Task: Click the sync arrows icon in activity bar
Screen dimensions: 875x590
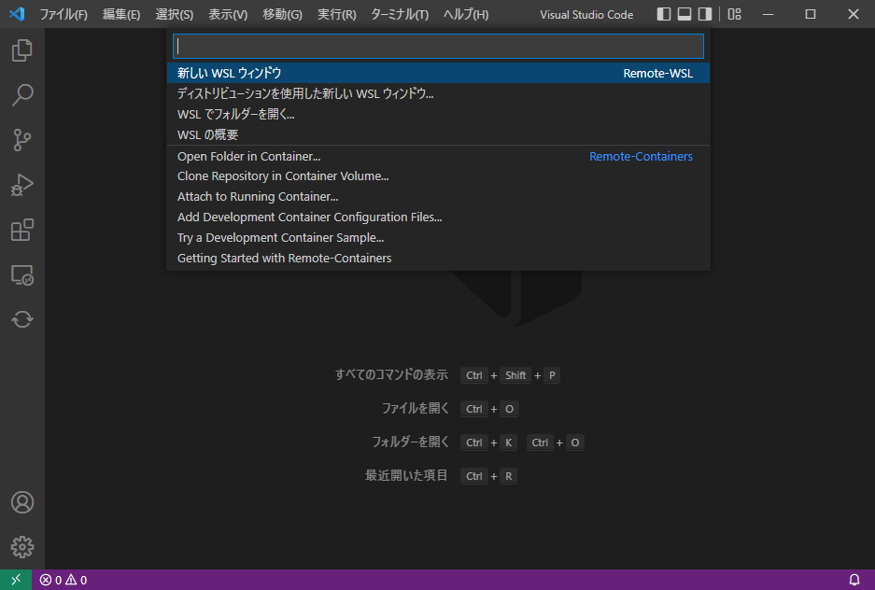Action: click(22, 319)
